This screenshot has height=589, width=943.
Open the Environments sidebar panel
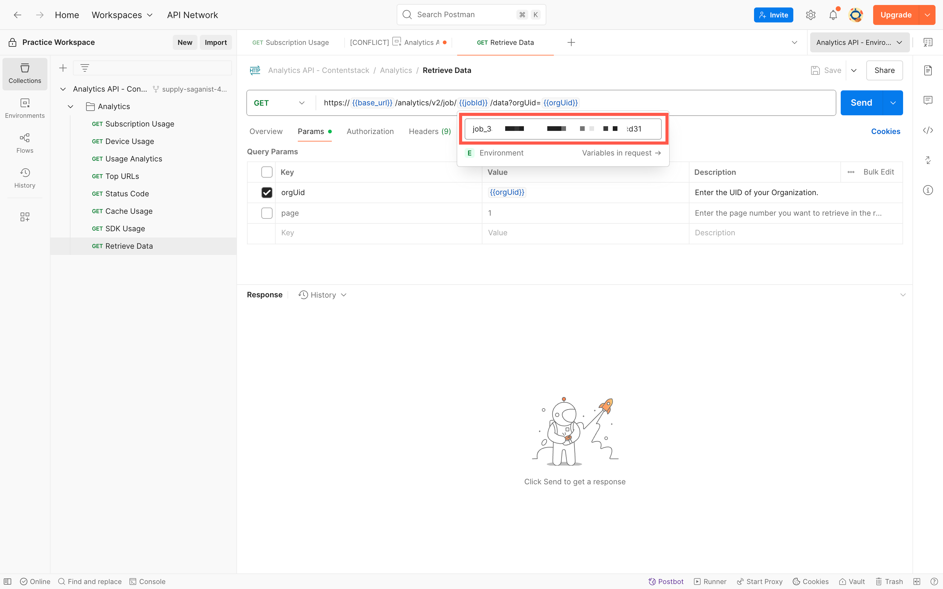[x=25, y=108]
